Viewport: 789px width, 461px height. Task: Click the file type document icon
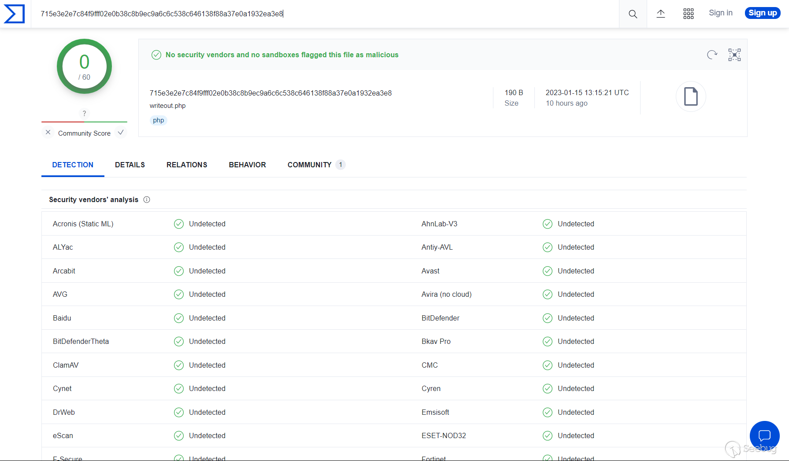pos(690,96)
